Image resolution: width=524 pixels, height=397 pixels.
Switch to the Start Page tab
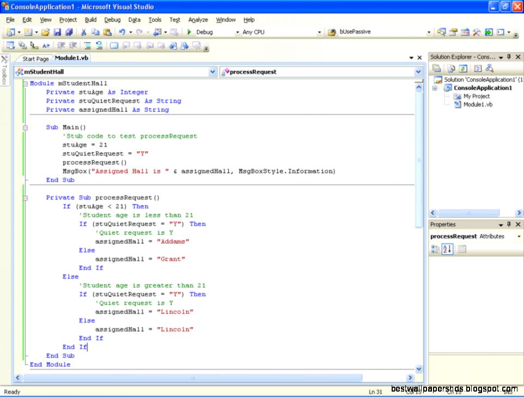coord(35,59)
